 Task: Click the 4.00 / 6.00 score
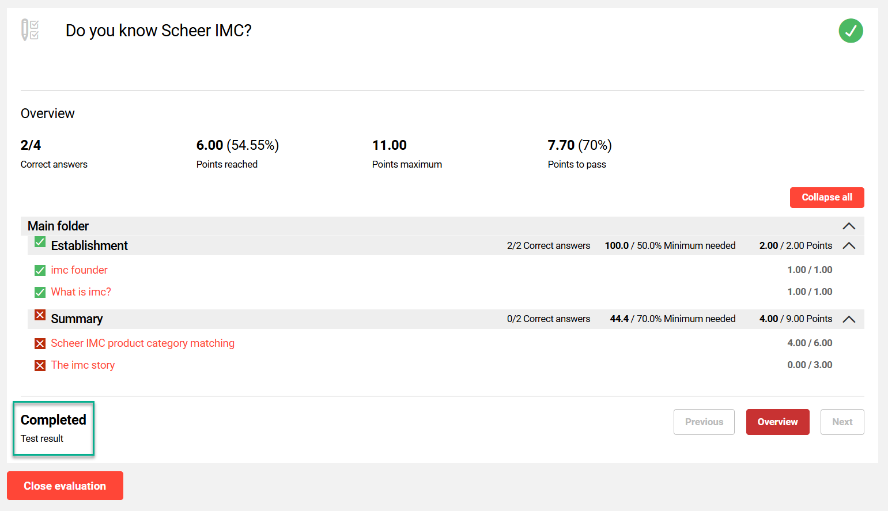coord(810,343)
